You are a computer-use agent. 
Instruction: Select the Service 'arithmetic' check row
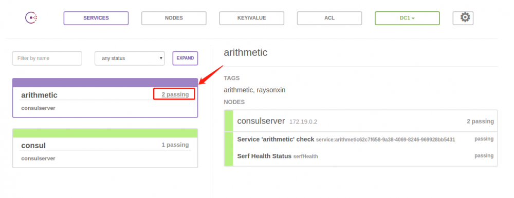tap(361, 140)
